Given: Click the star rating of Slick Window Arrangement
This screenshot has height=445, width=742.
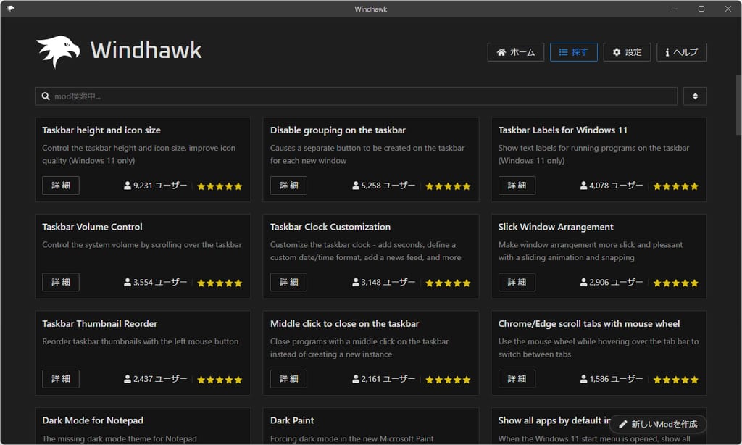Looking at the screenshot, I should (x=675, y=283).
